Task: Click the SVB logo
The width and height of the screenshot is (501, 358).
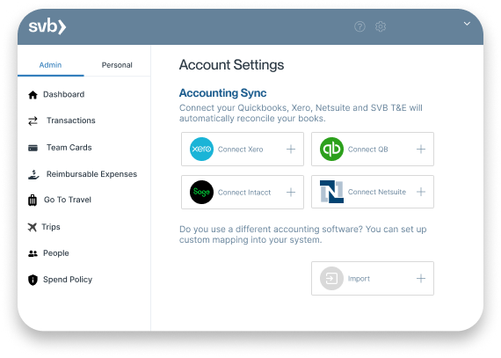Action: [x=47, y=26]
